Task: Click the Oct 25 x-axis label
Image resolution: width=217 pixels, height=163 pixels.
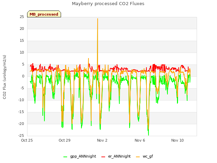Action: pyautogui.click(x=27, y=140)
